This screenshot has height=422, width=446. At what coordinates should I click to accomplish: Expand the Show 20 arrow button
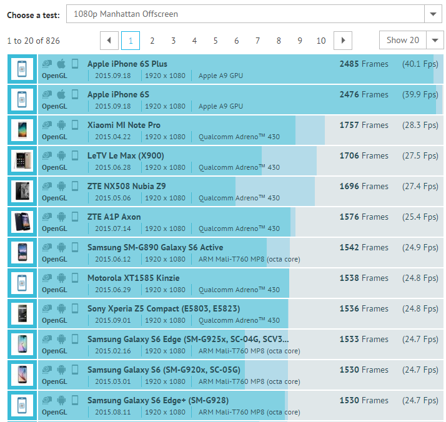click(435, 40)
